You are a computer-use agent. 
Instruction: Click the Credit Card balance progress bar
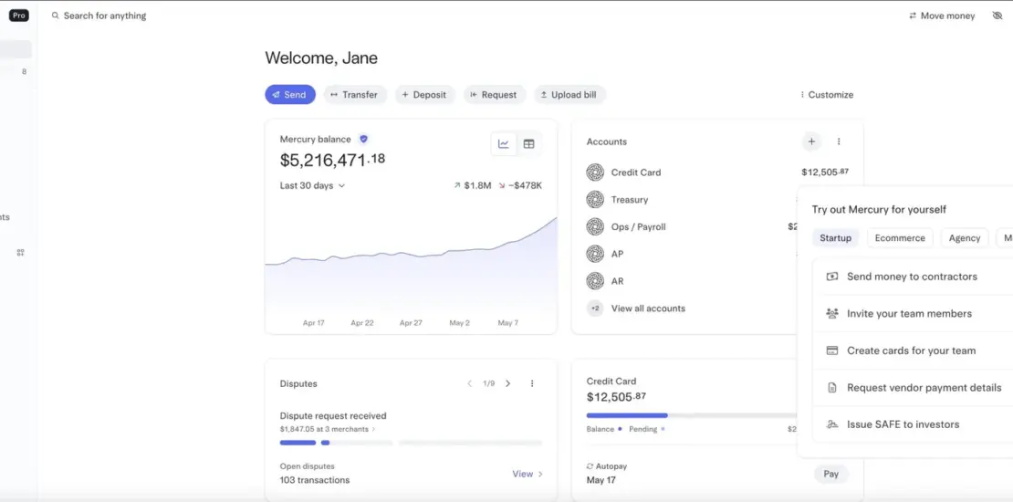click(x=691, y=415)
